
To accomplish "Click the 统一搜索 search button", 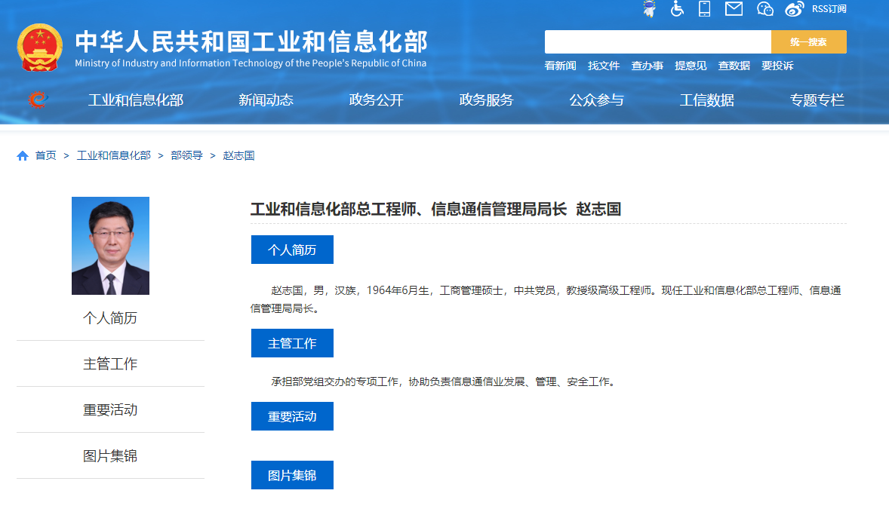I will 808,42.
